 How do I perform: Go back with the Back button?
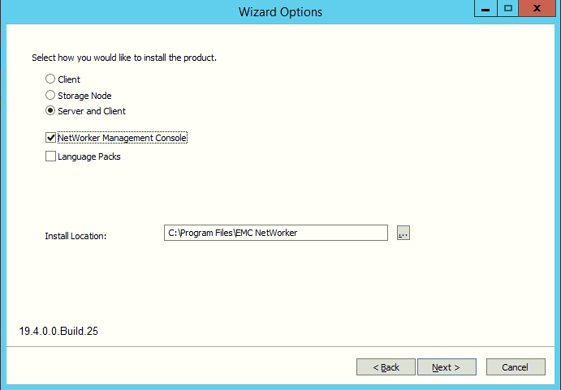pyautogui.click(x=386, y=367)
